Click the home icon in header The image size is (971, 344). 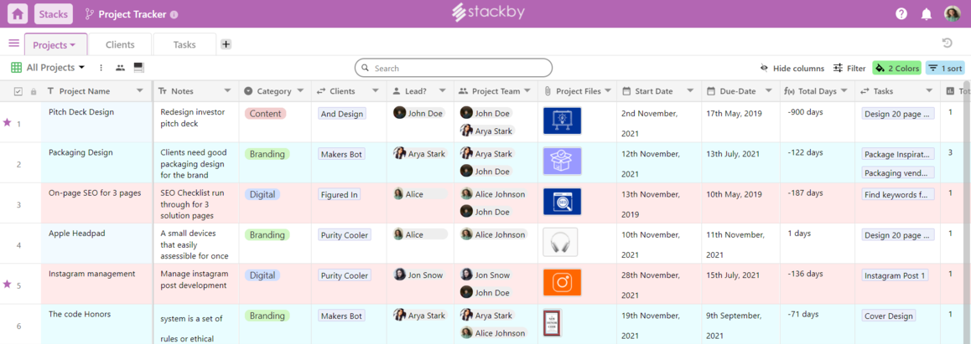(18, 14)
